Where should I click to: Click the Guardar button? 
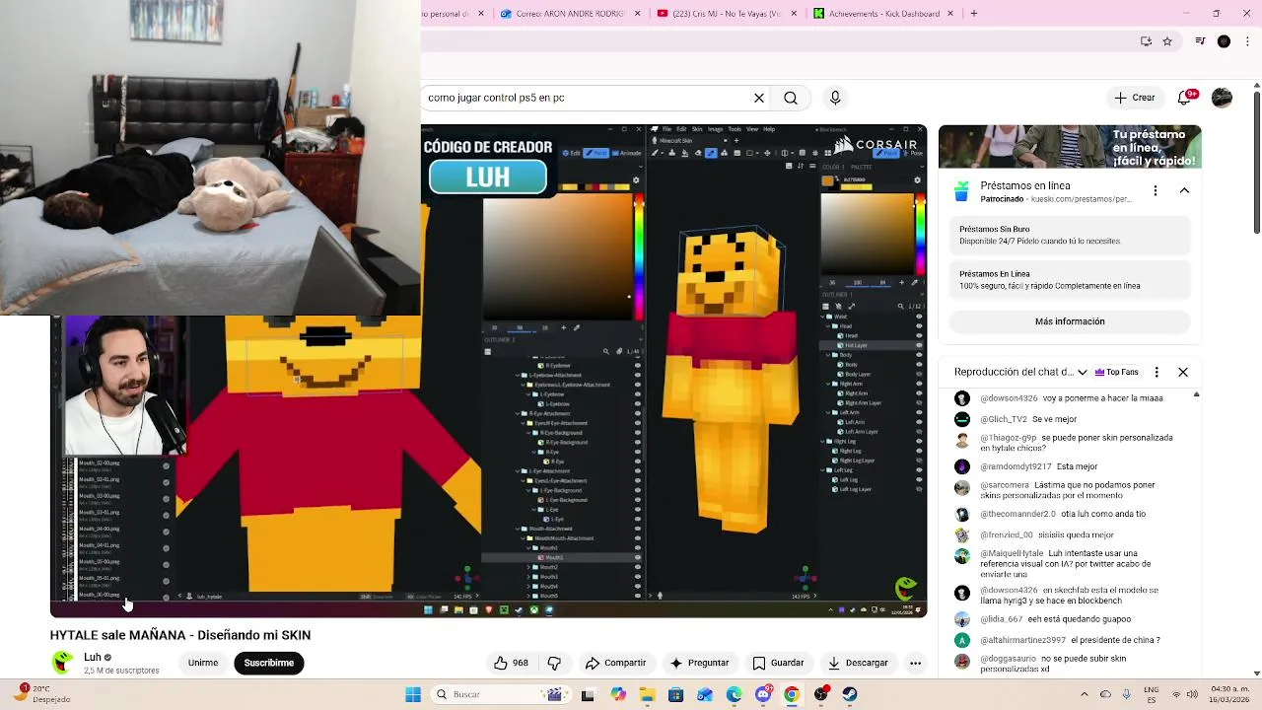click(778, 663)
